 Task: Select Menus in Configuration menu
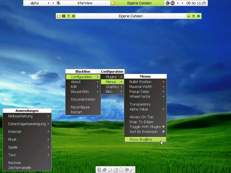coord(112,82)
